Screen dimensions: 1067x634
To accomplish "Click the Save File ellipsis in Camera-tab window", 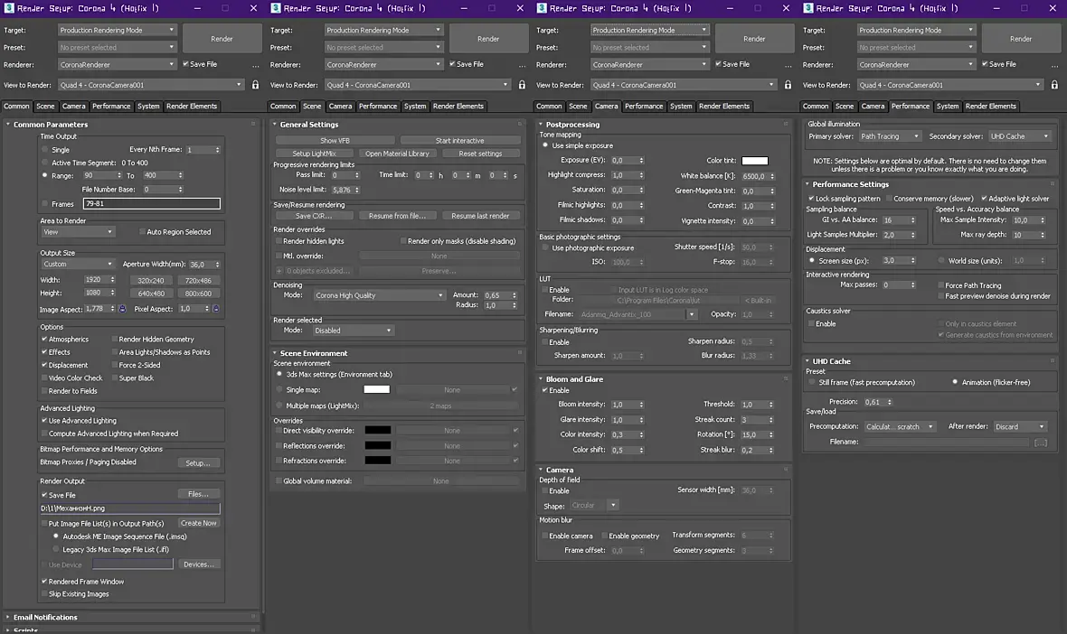I will (x=788, y=65).
